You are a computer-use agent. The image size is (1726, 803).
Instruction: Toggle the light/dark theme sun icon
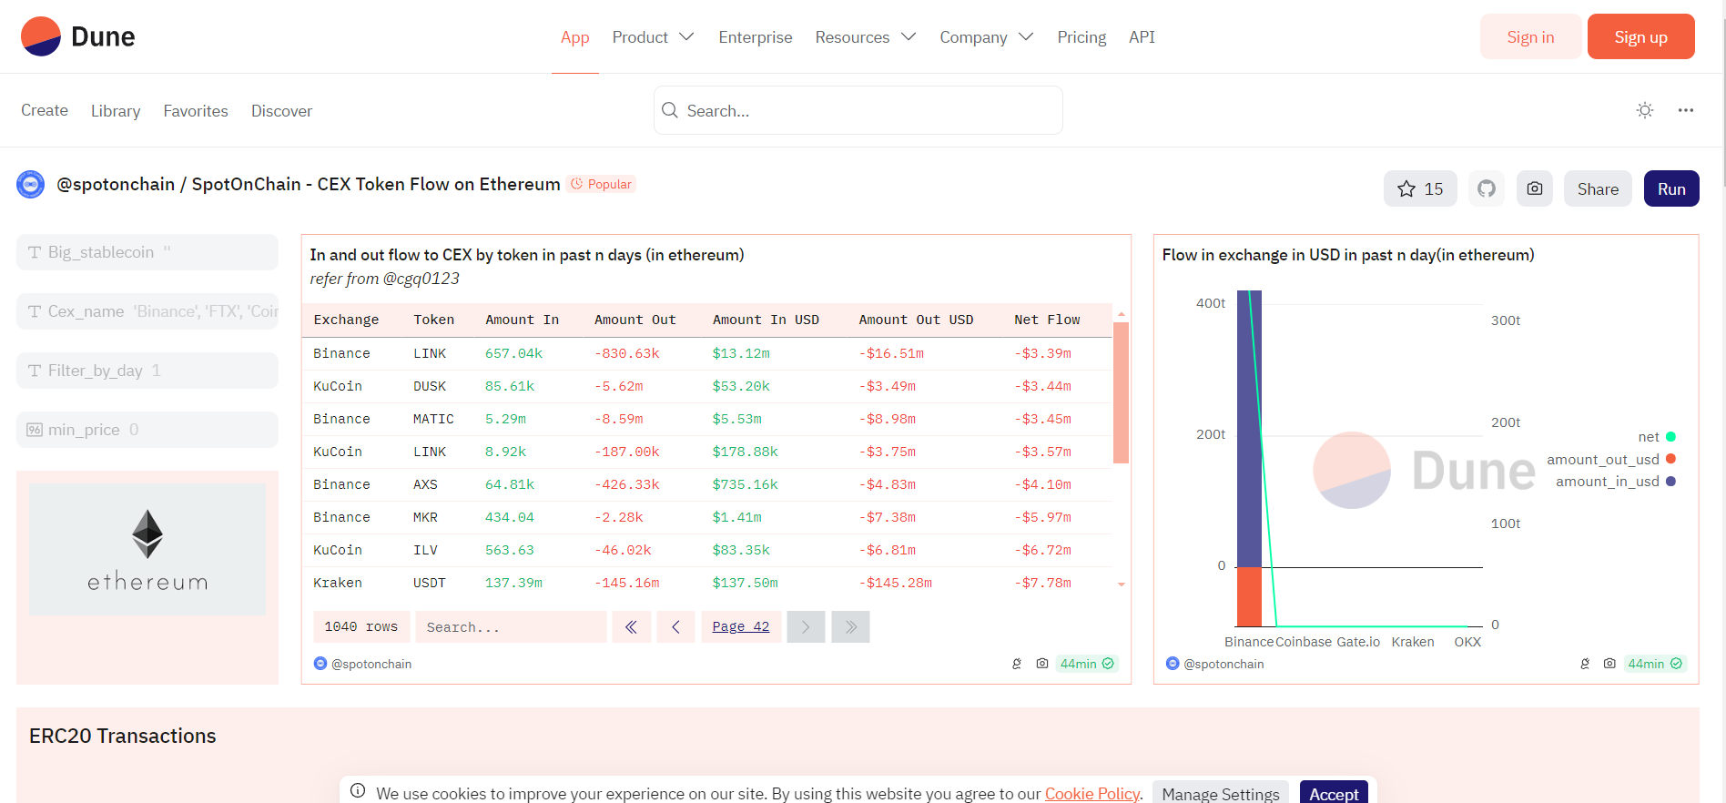(x=1645, y=110)
